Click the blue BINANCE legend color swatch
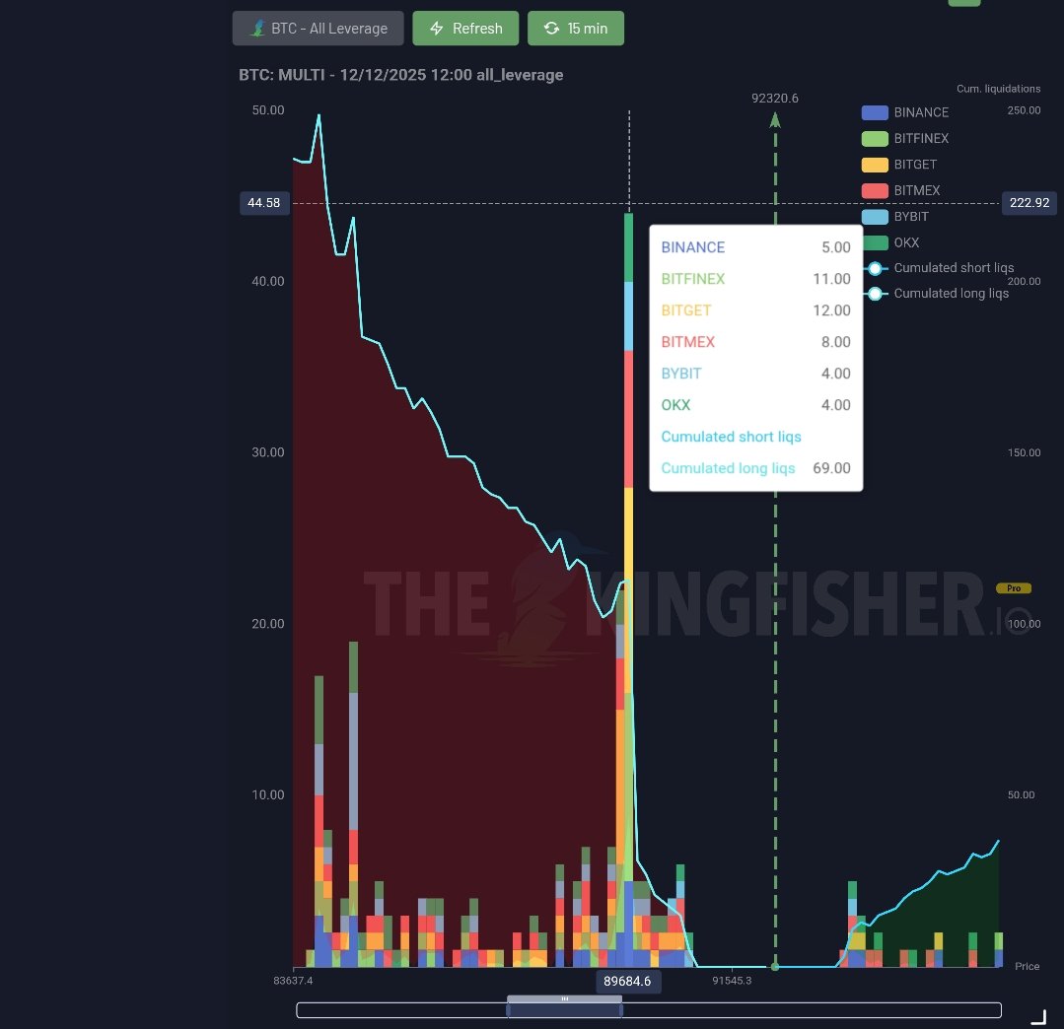Screen dimensions: 1064x1029 click(875, 112)
